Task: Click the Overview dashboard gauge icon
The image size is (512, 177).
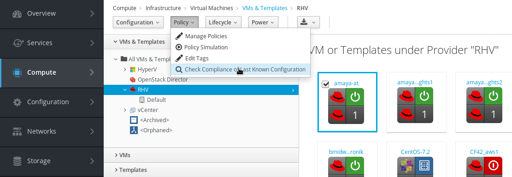Action: 17,14
